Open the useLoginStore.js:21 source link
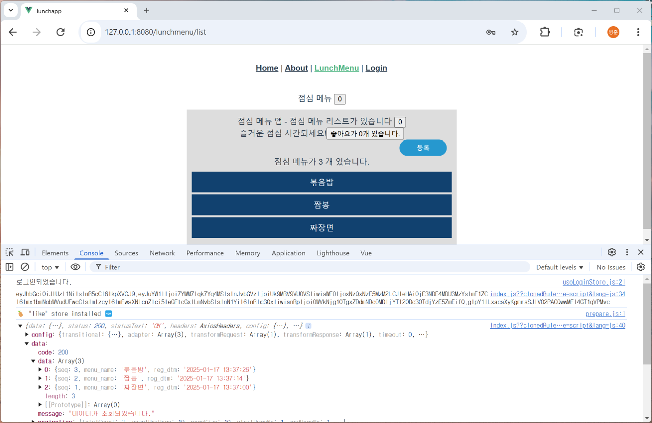 [x=594, y=282]
